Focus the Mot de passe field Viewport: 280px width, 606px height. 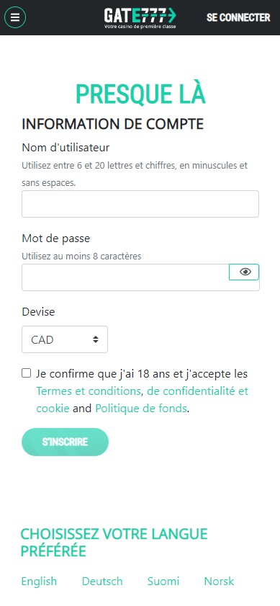coord(125,277)
